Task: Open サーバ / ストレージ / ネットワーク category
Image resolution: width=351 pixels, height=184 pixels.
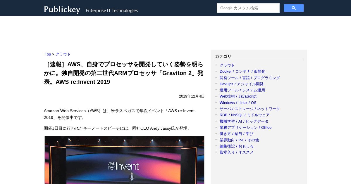Action: click(250, 109)
